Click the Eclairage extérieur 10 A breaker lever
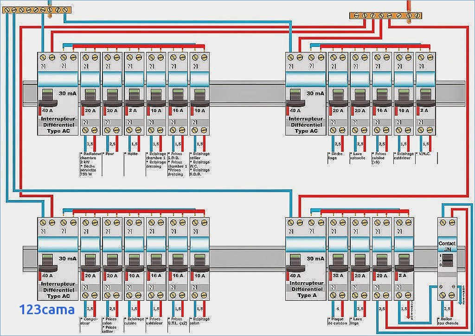Image resolution: width=475 pixels, height=336 pixels. point(404,98)
